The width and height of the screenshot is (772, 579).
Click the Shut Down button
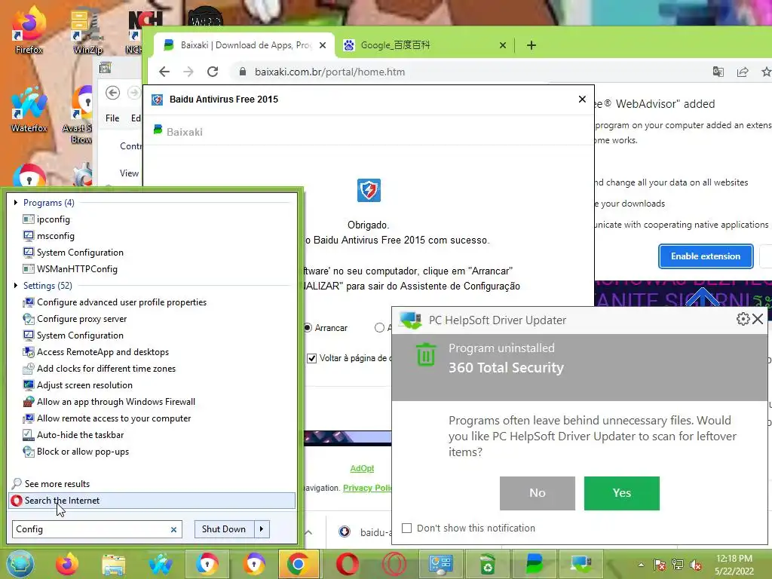point(224,528)
